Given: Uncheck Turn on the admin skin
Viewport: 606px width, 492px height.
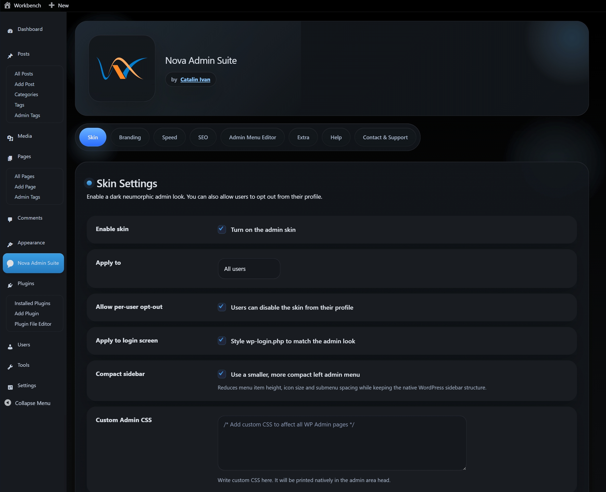Looking at the screenshot, I should pos(221,229).
